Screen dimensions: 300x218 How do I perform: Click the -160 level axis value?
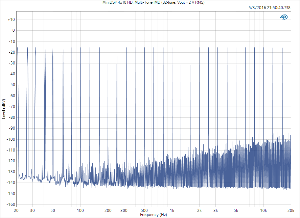click(x=10, y=205)
